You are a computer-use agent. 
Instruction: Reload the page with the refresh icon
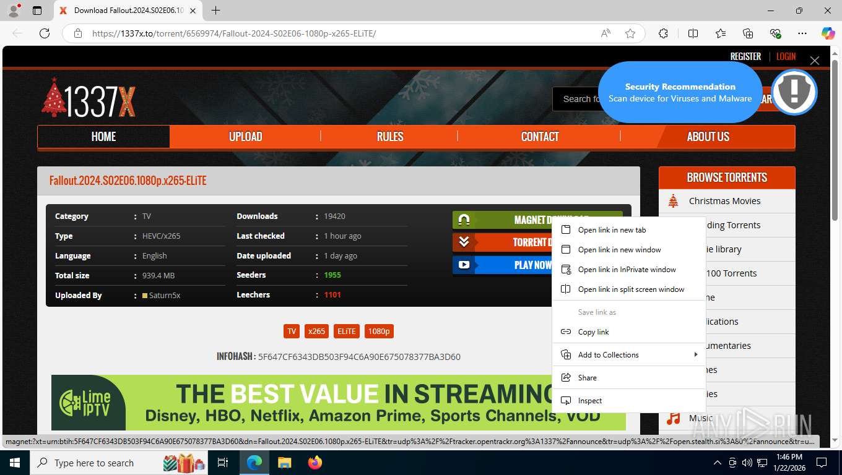click(x=45, y=33)
